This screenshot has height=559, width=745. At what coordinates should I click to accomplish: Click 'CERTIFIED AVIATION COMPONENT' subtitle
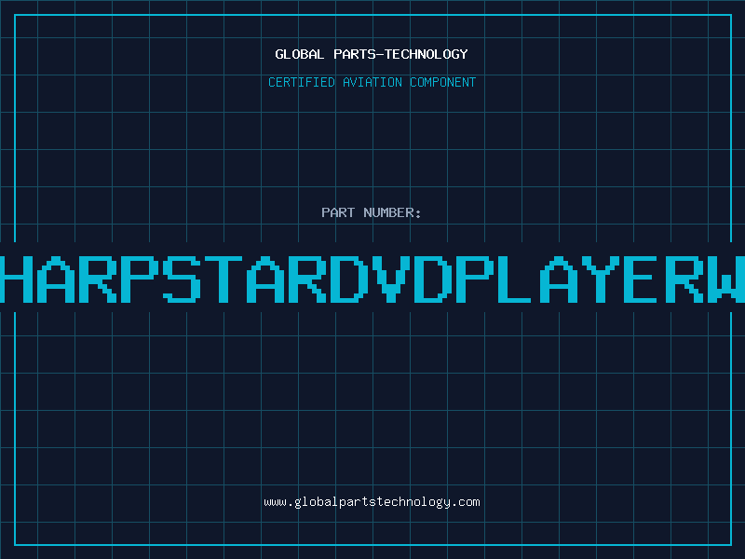click(372, 82)
